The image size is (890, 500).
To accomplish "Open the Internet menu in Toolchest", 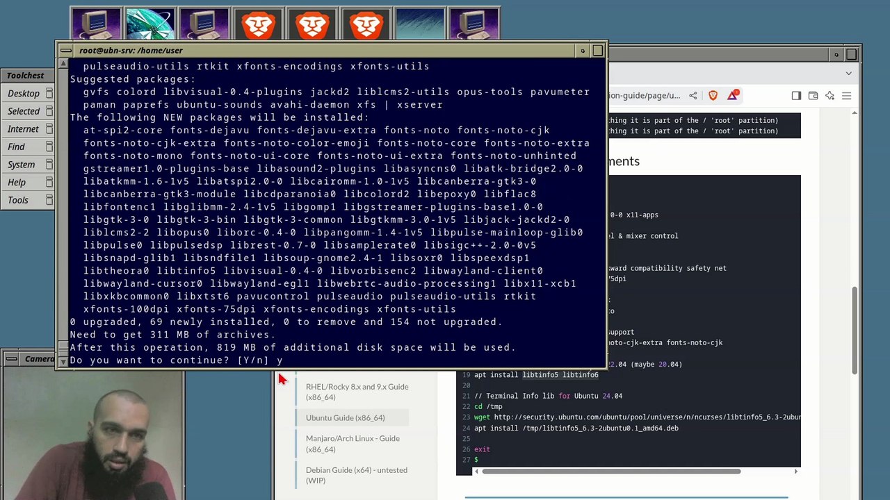I will [23, 128].
